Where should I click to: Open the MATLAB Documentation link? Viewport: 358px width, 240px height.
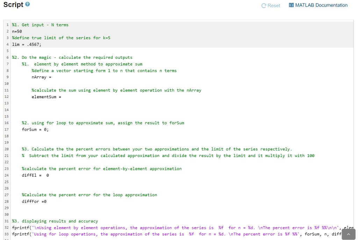tap(321, 5)
